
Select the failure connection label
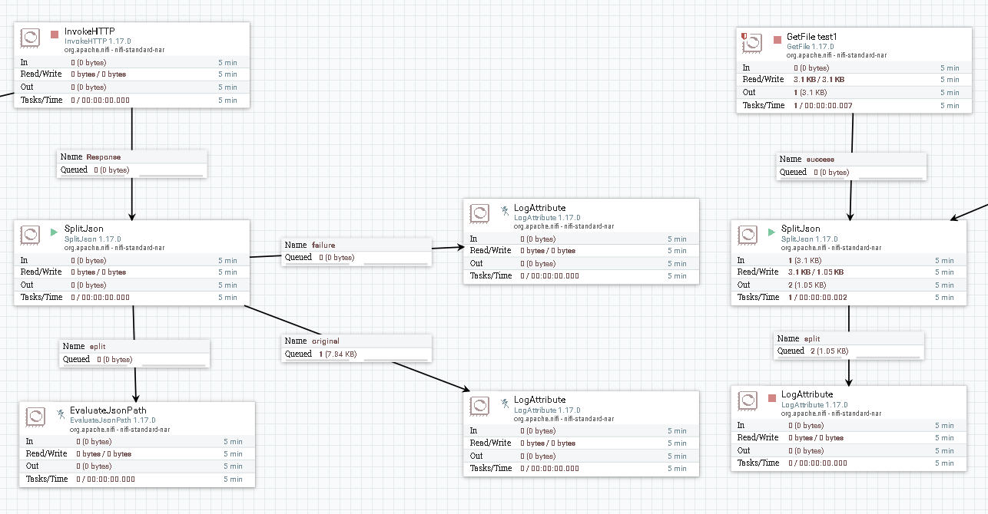pos(356,251)
